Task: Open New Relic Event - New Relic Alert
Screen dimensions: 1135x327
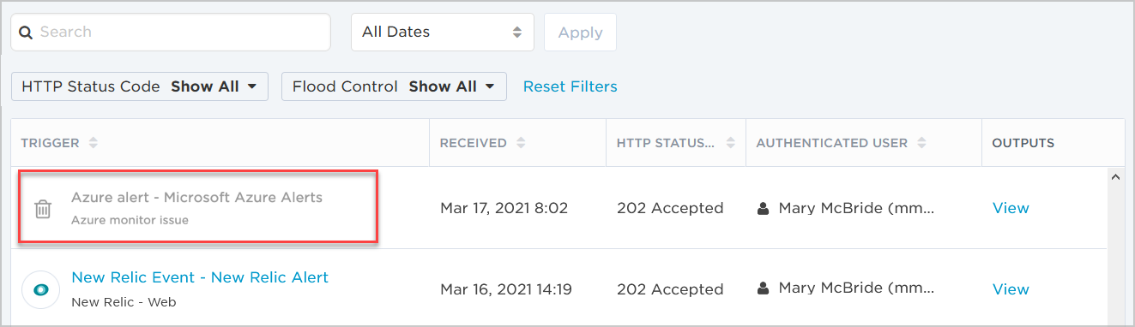Action: (200, 277)
